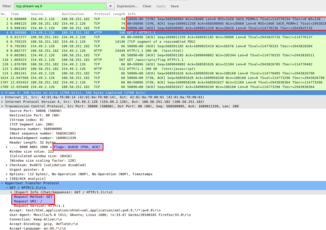
Task: Clear the display filter
Action: [147, 6]
